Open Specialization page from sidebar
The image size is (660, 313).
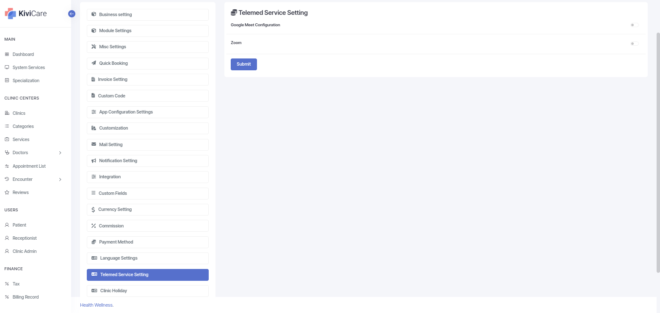click(x=26, y=80)
